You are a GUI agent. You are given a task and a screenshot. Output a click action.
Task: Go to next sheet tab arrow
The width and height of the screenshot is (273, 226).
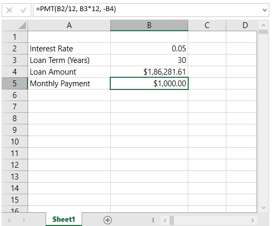[24, 220]
